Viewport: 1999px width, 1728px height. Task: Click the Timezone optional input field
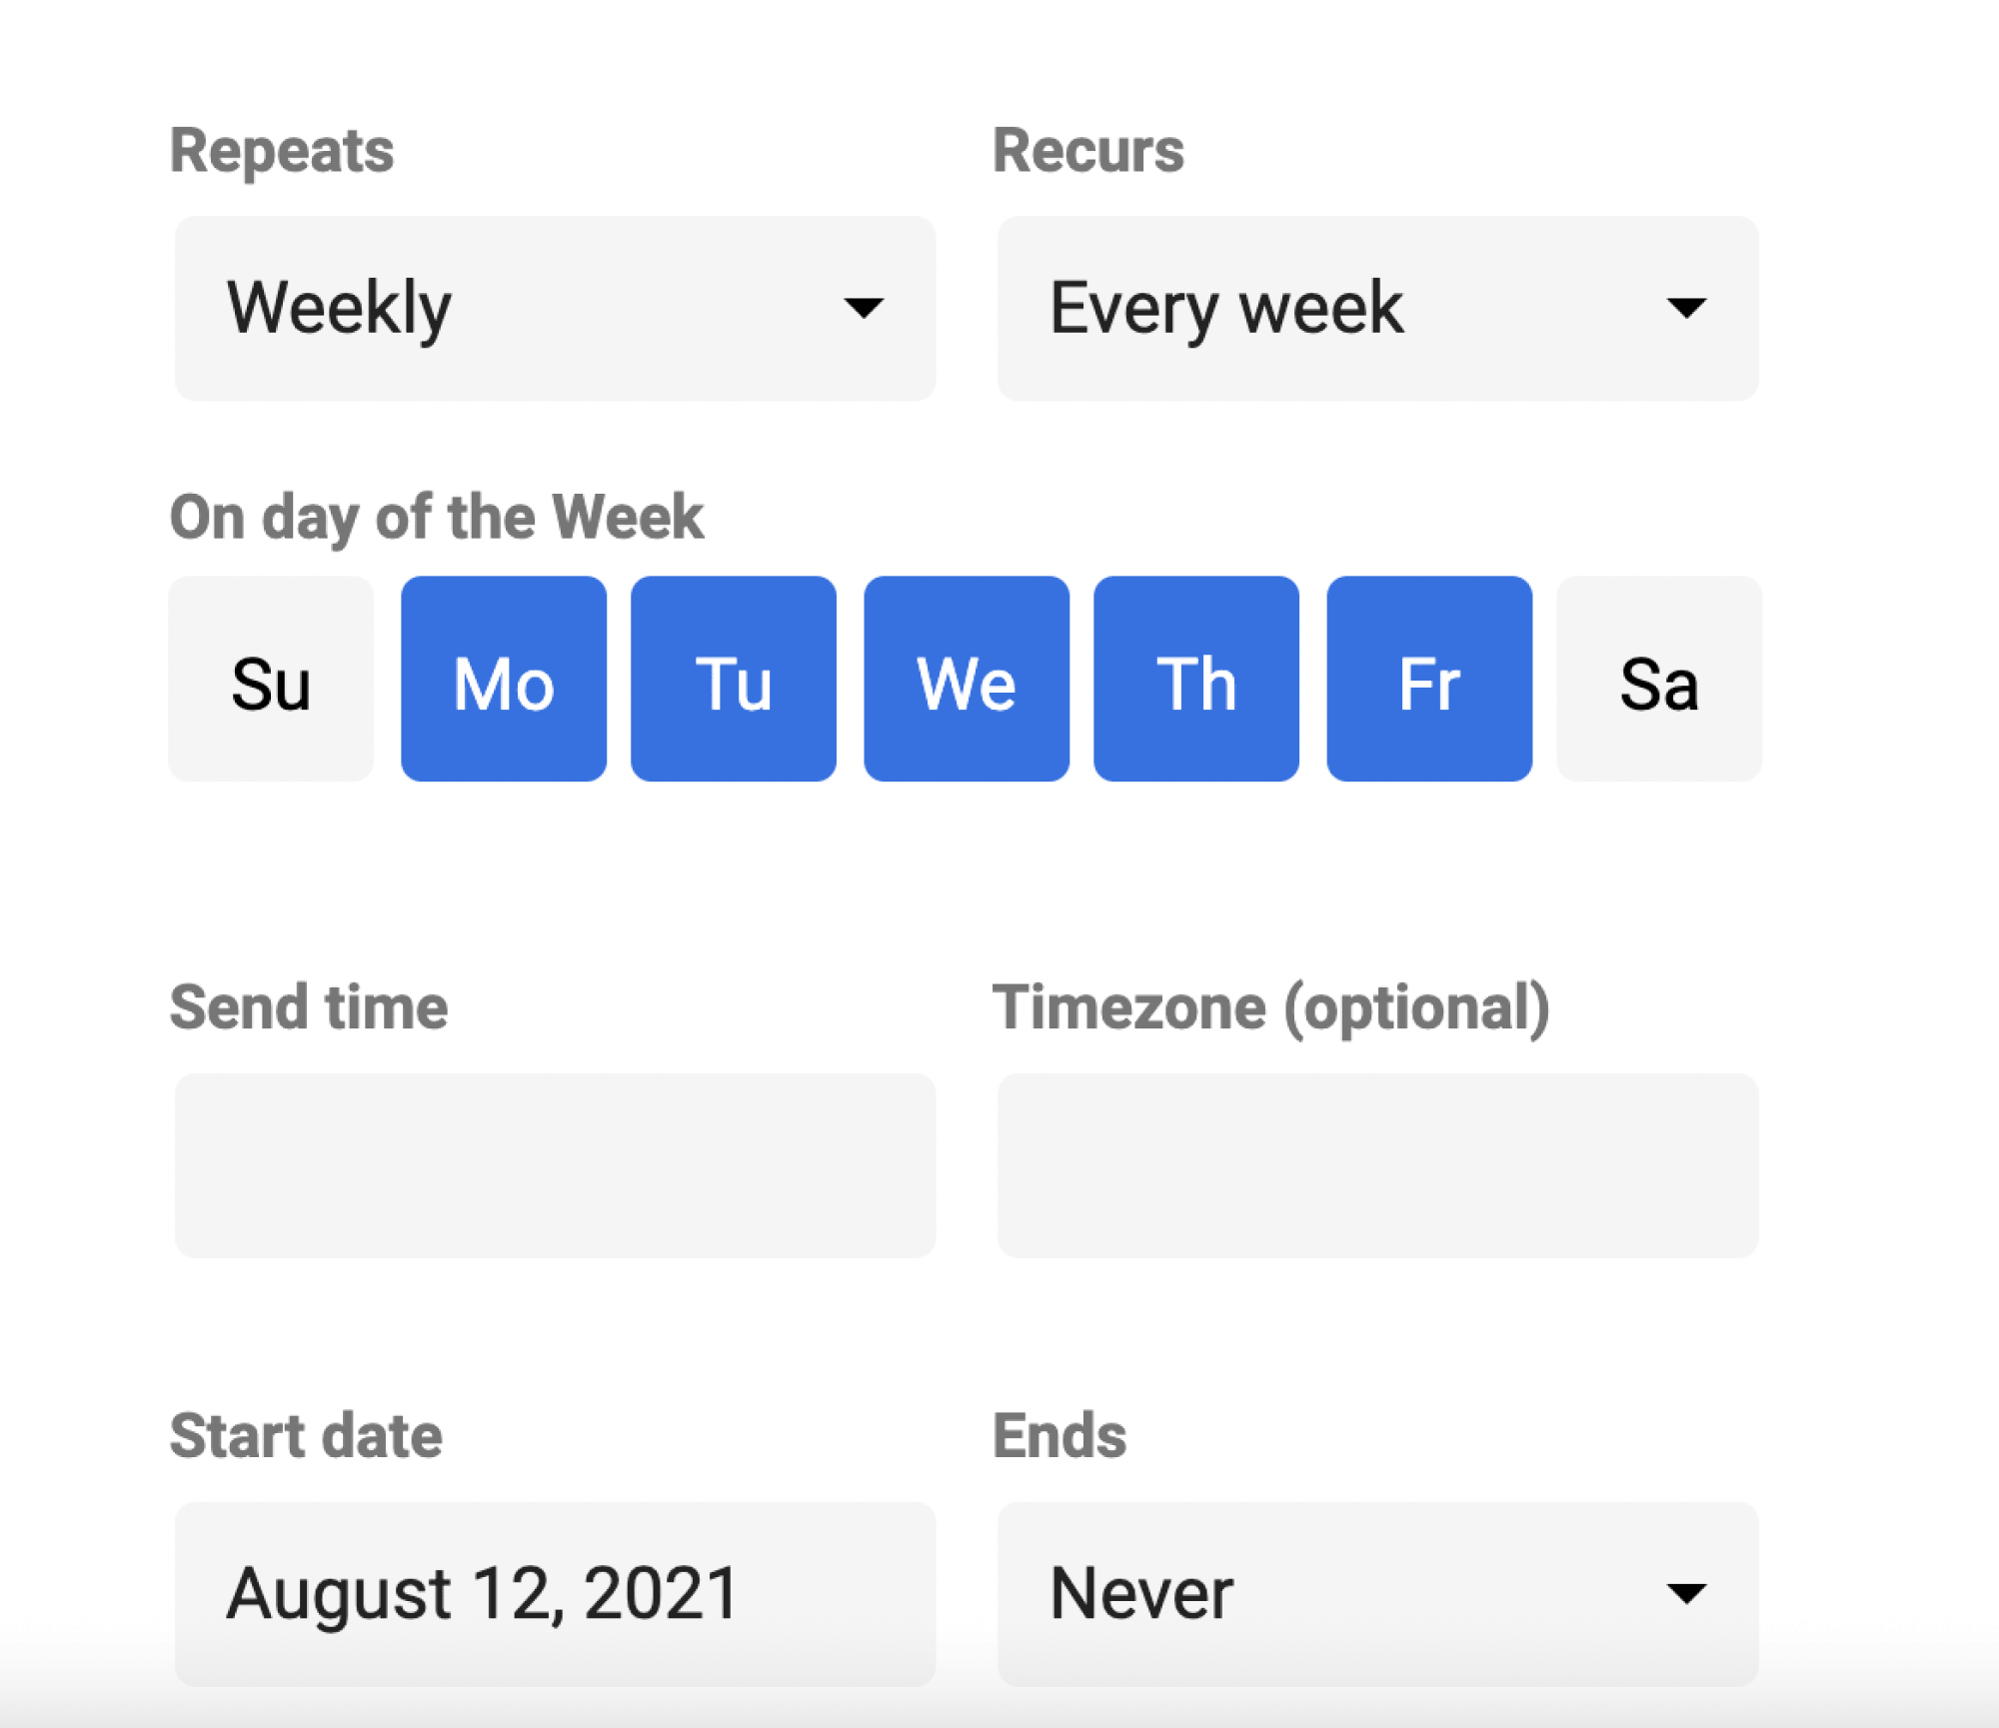coord(1377,1164)
